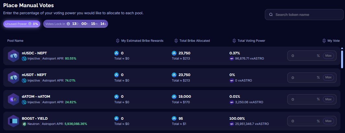Sort by My Vote column
Screen dimensions: 345x133
[331, 40]
